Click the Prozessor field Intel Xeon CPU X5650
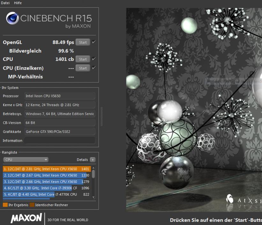Viewport: 262px width, 225px height. tap(60, 96)
